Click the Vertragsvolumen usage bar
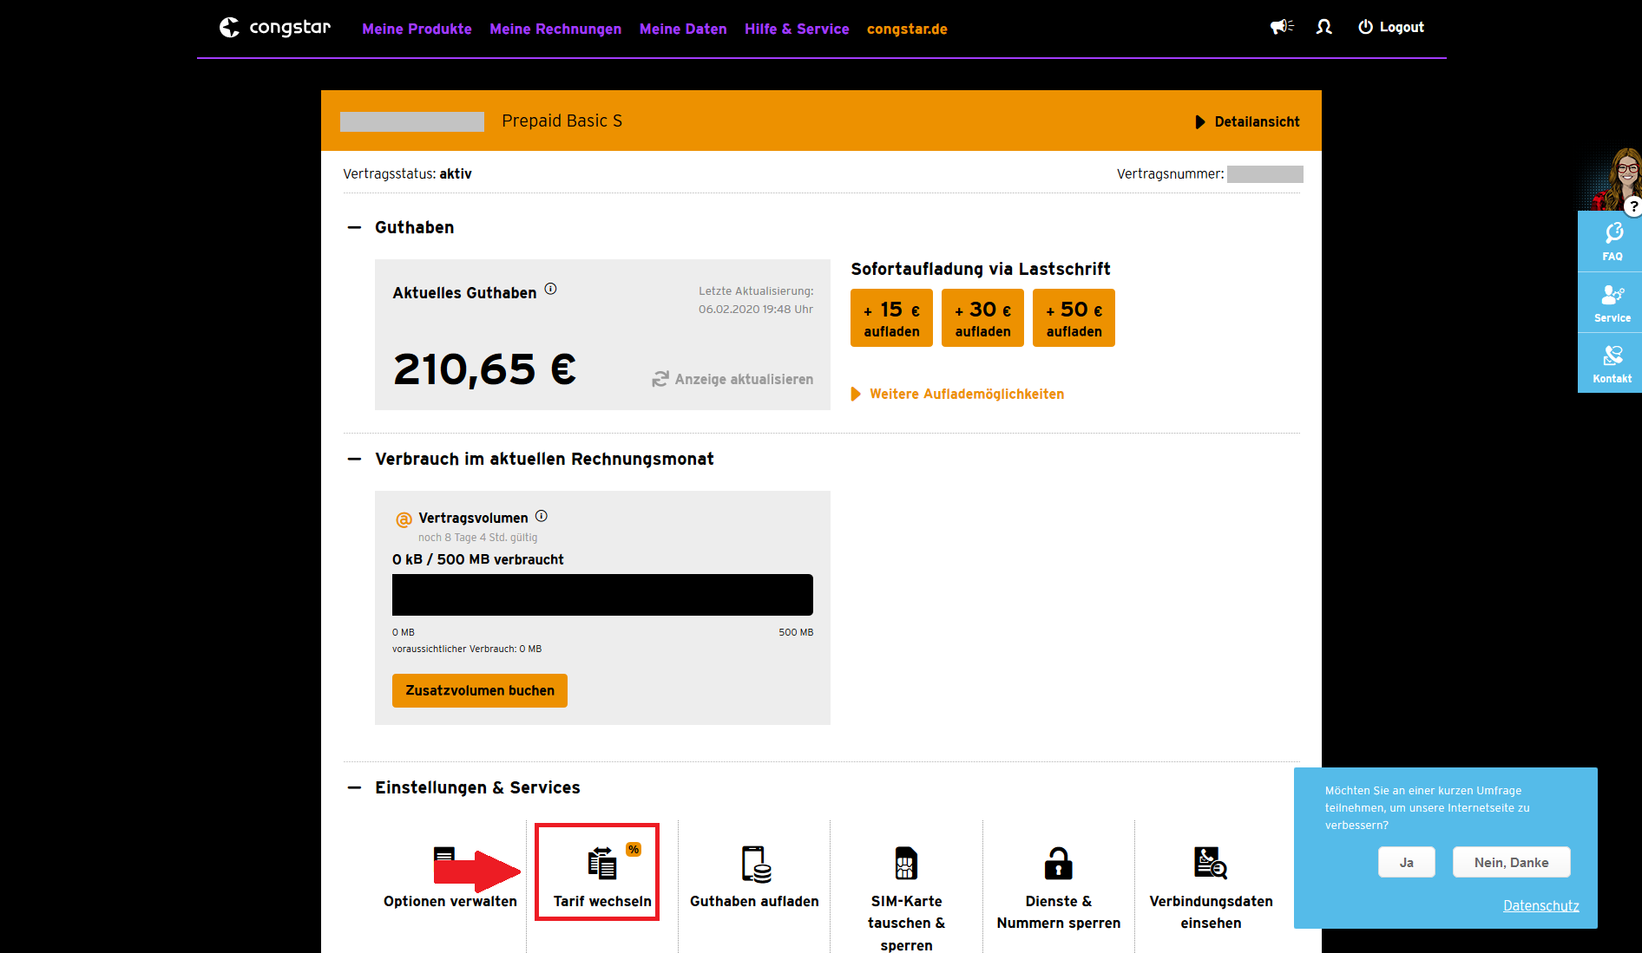This screenshot has width=1642, height=953. pos(602,595)
